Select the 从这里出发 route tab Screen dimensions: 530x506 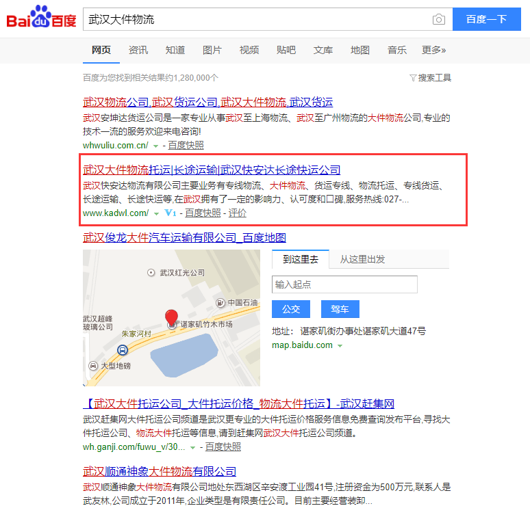[x=362, y=259]
